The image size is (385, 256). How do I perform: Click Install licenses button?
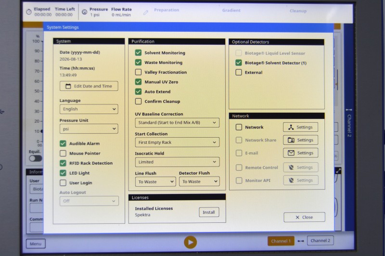[x=209, y=212]
